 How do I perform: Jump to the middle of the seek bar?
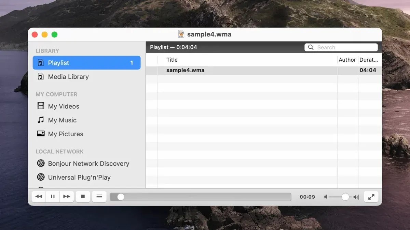pos(201,197)
